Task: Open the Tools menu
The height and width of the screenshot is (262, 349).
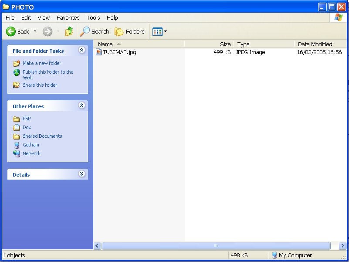Action: click(93, 17)
